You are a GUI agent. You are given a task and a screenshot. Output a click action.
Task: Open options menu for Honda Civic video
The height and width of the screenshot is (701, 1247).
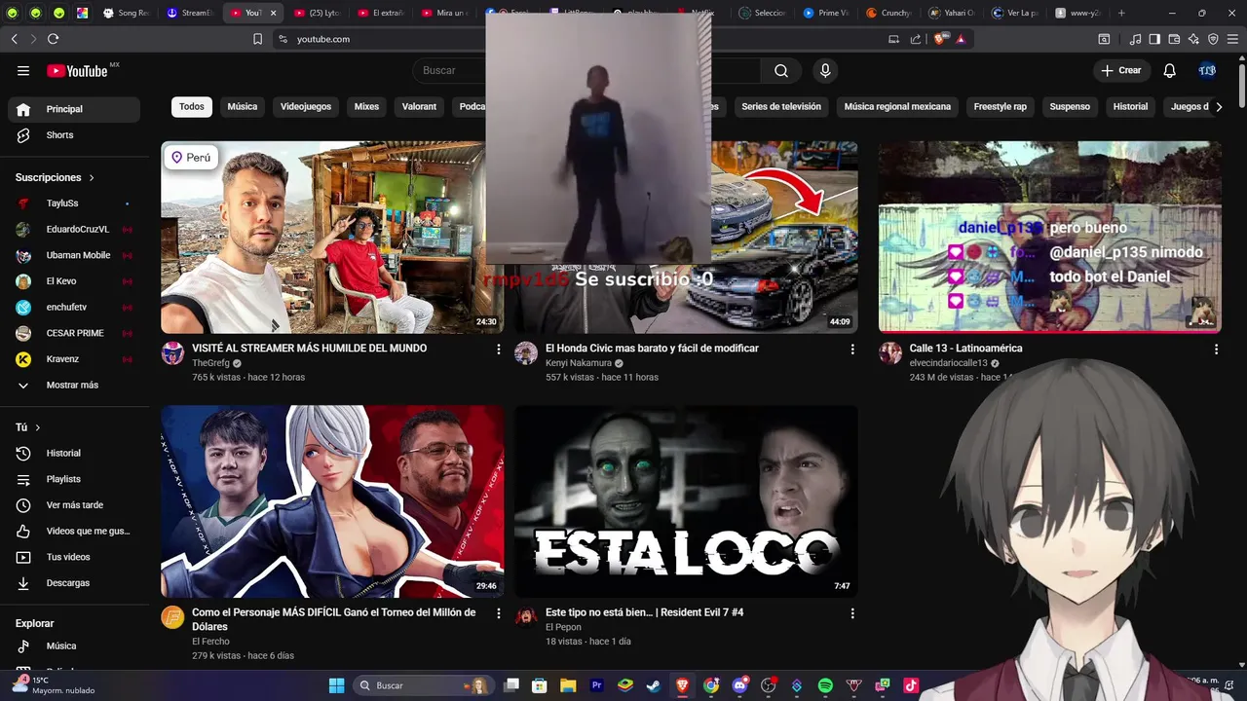[x=852, y=349]
